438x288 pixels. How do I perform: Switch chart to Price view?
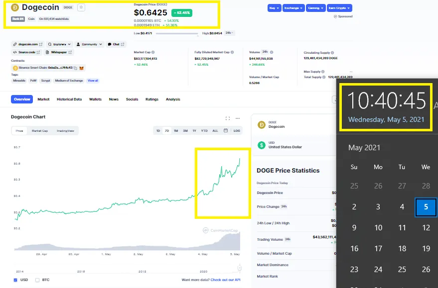coord(19,131)
